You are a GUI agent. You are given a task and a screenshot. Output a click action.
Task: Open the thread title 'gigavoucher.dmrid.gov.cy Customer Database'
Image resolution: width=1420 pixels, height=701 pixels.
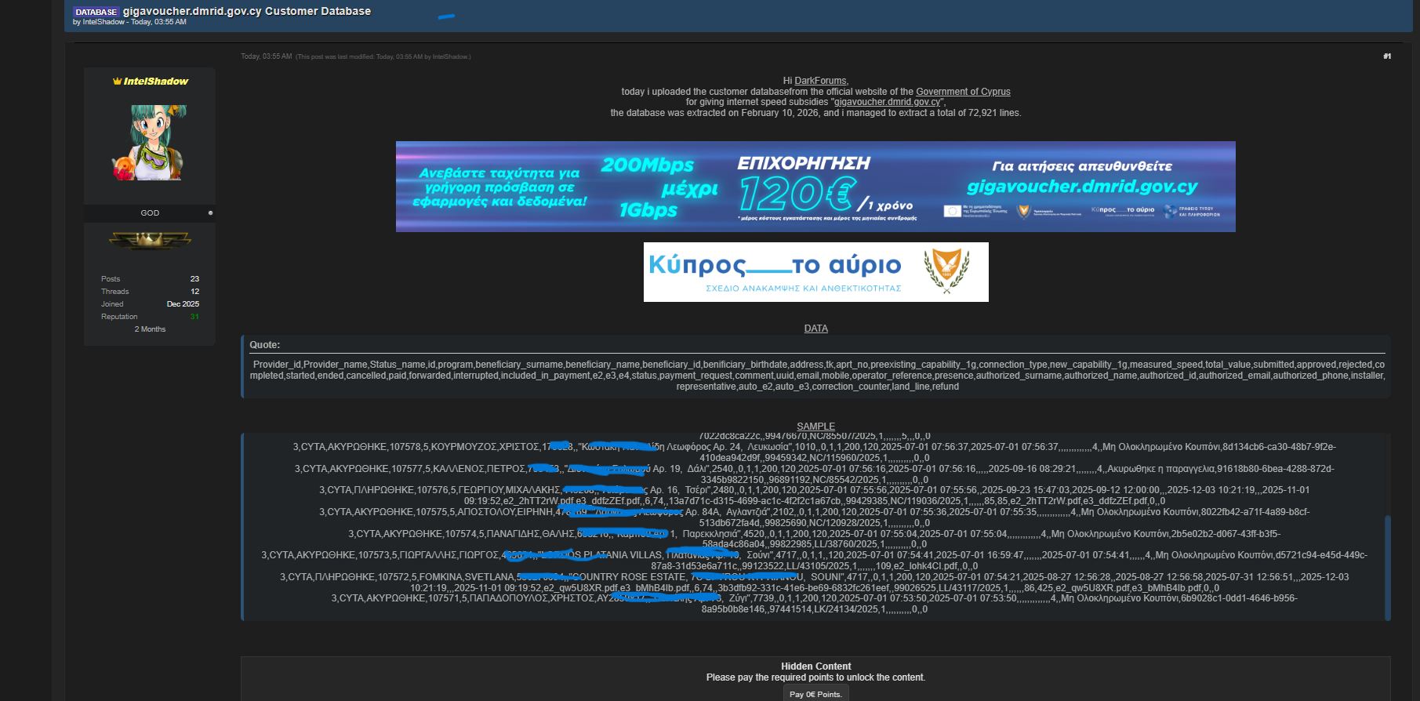[x=247, y=11]
